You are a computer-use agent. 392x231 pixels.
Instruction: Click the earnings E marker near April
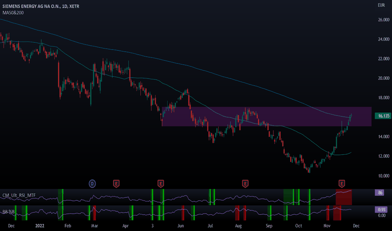[116, 184]
